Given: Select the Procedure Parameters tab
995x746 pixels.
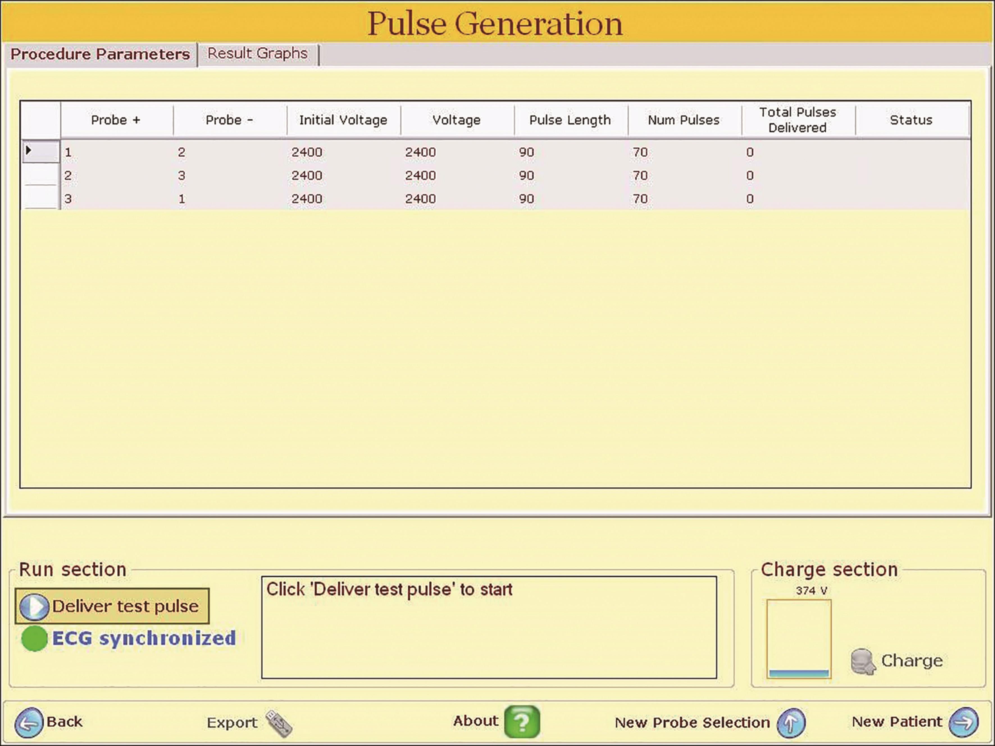Looking at the screenshot, I should (x=100, y=54).
